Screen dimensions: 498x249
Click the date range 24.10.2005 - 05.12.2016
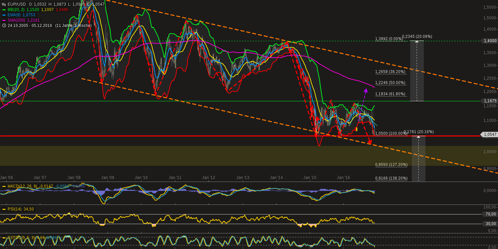pos(30,26)
